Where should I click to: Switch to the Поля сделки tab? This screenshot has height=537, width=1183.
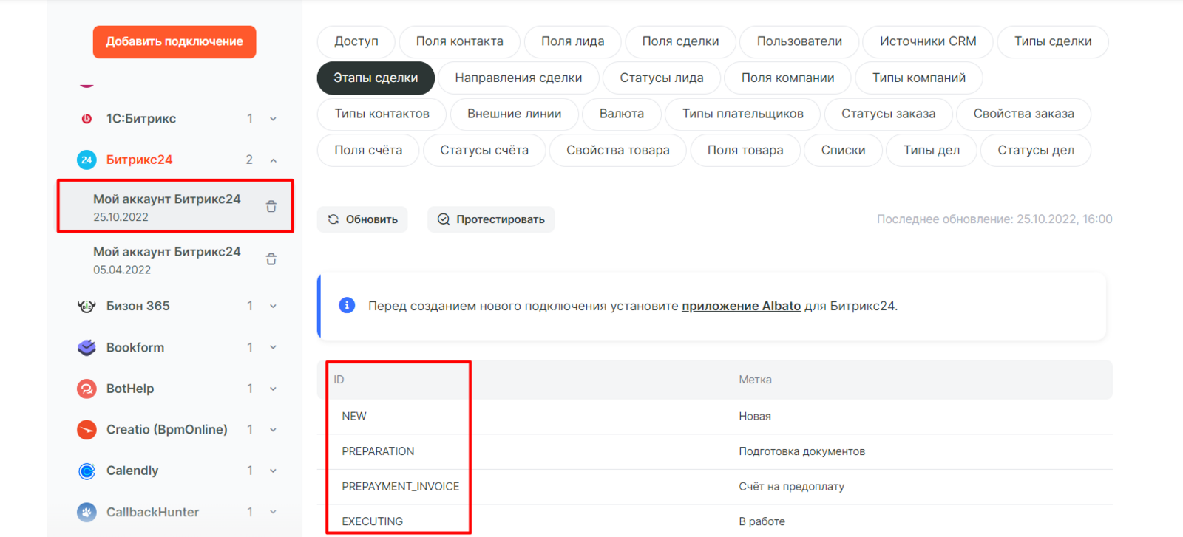pyautogui.click(x=680, y=41)
